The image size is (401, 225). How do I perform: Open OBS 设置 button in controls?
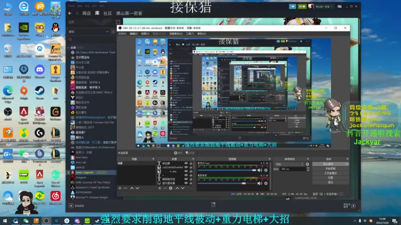(330, 178)
